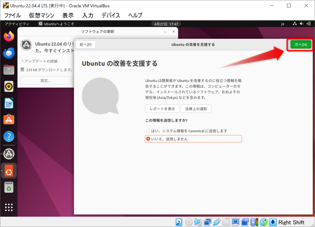Open Firefox from the Ubuntu dock
315x227 pixels.
9,36
